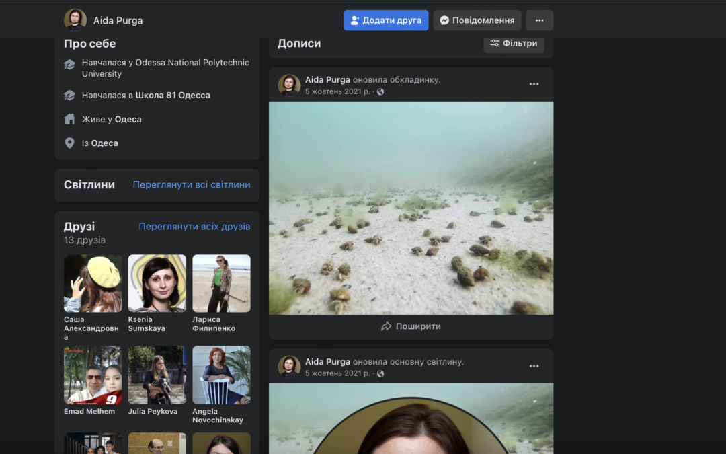Click date 5 жовтень 2021 on cover post
Viewport: 726px width, 454px height.
click(x=337, y=91)
